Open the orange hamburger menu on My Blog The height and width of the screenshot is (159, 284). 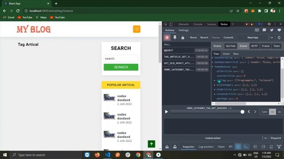[137, 29]
